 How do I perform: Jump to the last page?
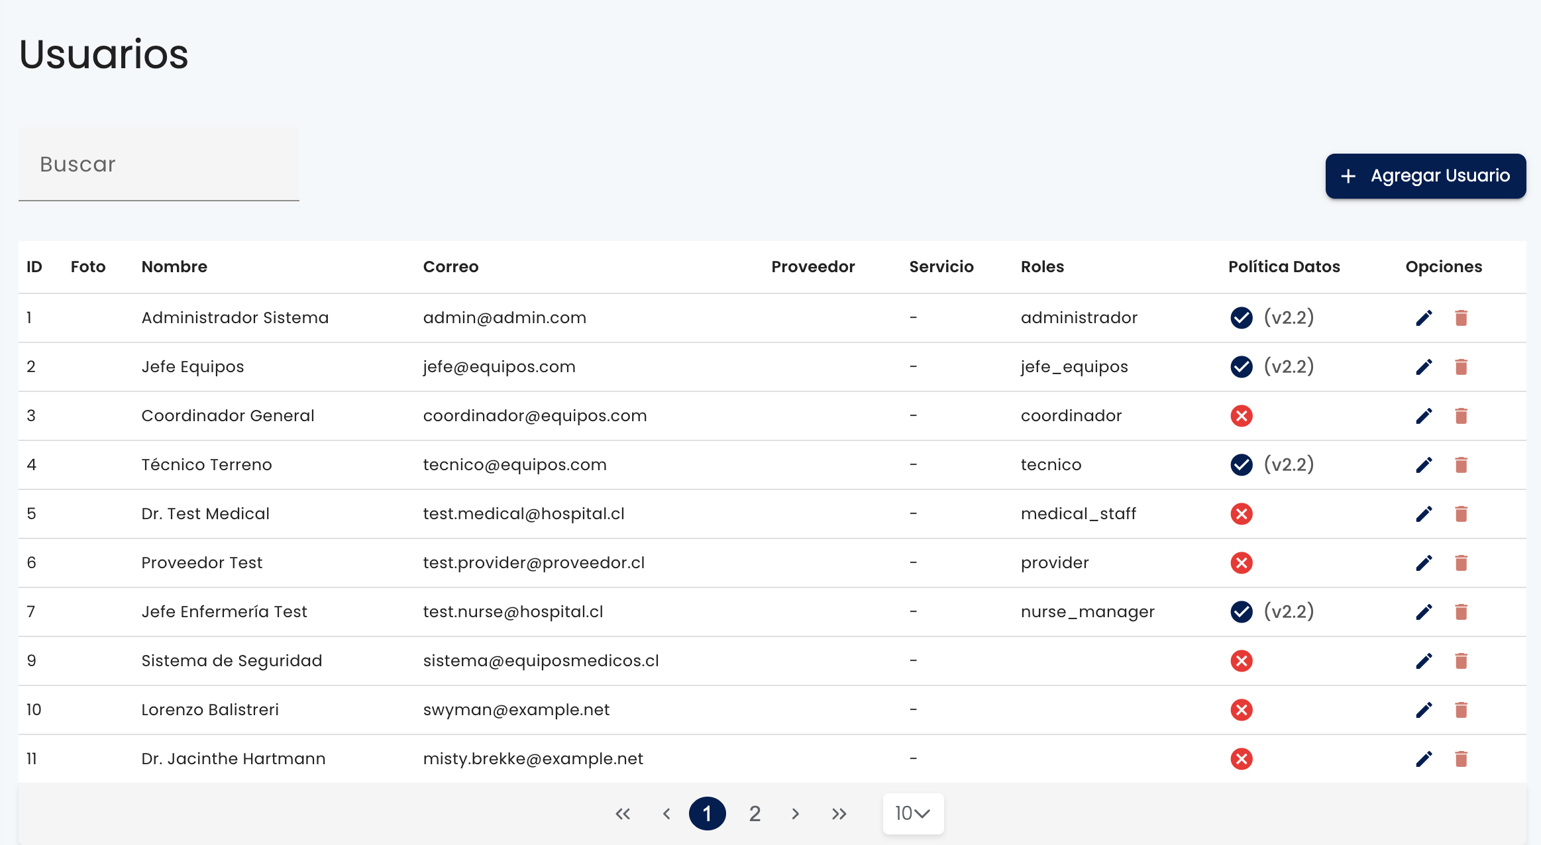pyautogui.click(x=839, y=814)
